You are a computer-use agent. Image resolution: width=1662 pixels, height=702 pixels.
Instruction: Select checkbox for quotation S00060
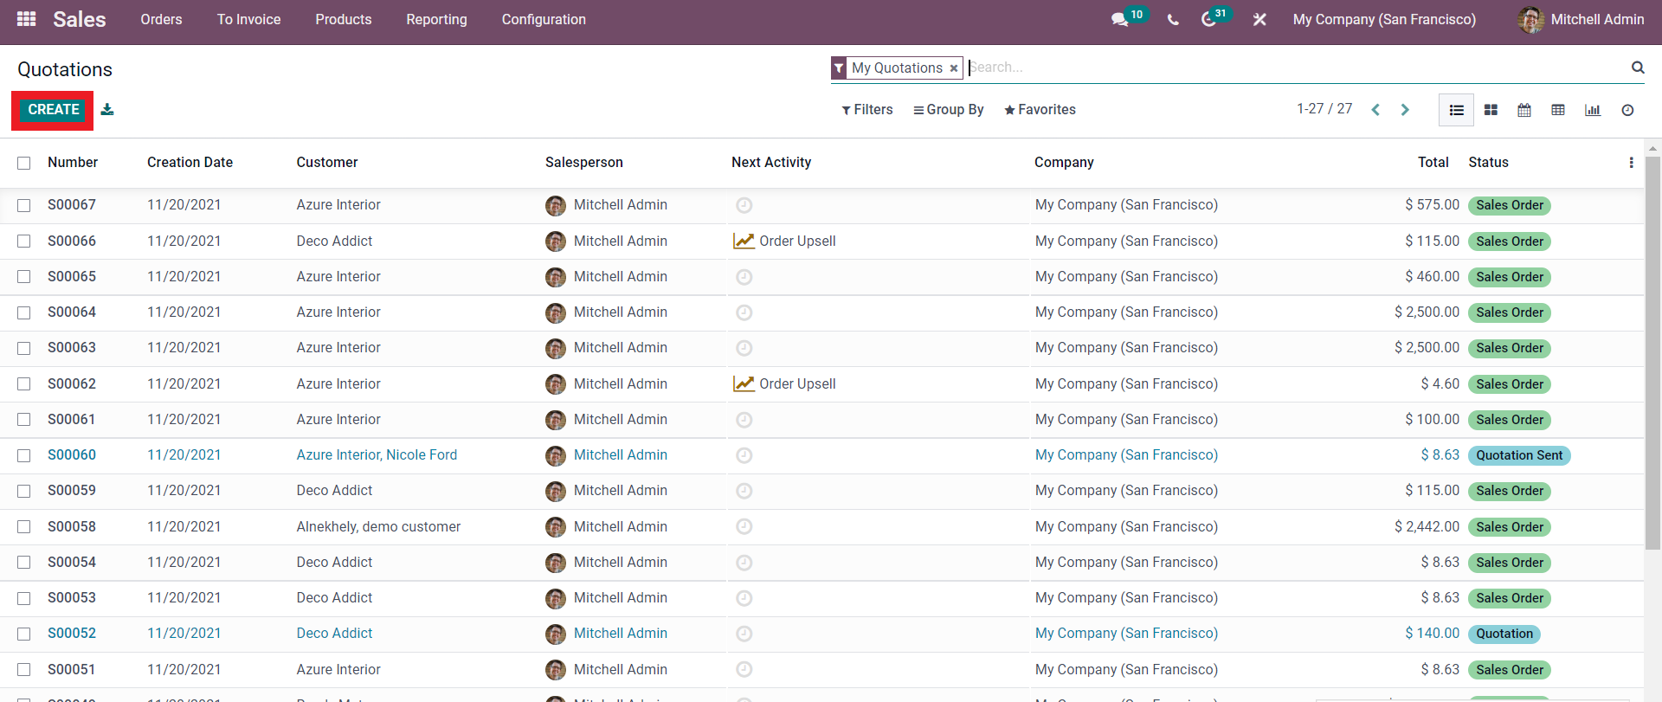point(24,455)
